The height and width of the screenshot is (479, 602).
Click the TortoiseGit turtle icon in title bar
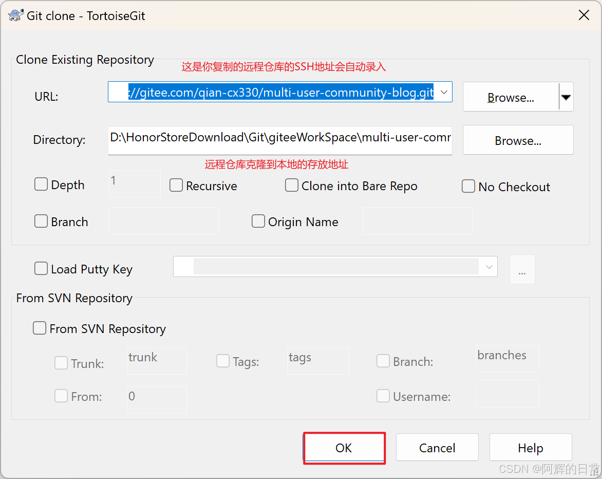(x=16, y=15)
